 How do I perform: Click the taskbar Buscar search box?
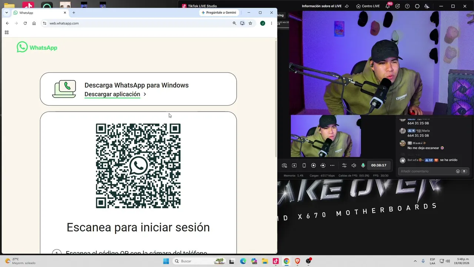199,261
